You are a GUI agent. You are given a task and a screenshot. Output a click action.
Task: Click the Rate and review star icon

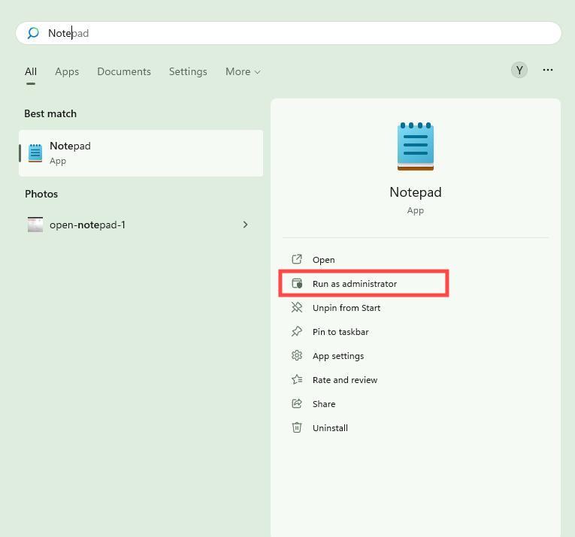click(297, 379)
